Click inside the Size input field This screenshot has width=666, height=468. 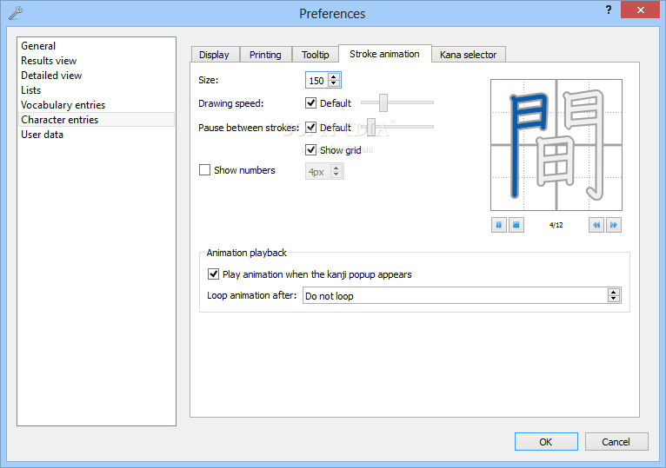[x=316, y=80]
